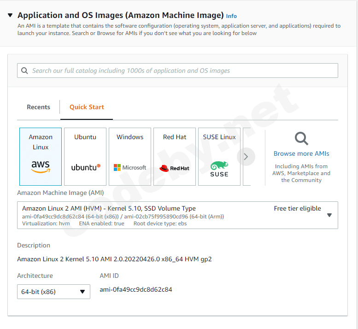This screenshot has height=329, width=358.
Task: Open the Browse more AMIs link
Action: [301, 153]
